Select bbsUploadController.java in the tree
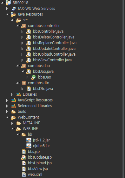The width and height of the screenshot is (125, 178). point(54,54)
